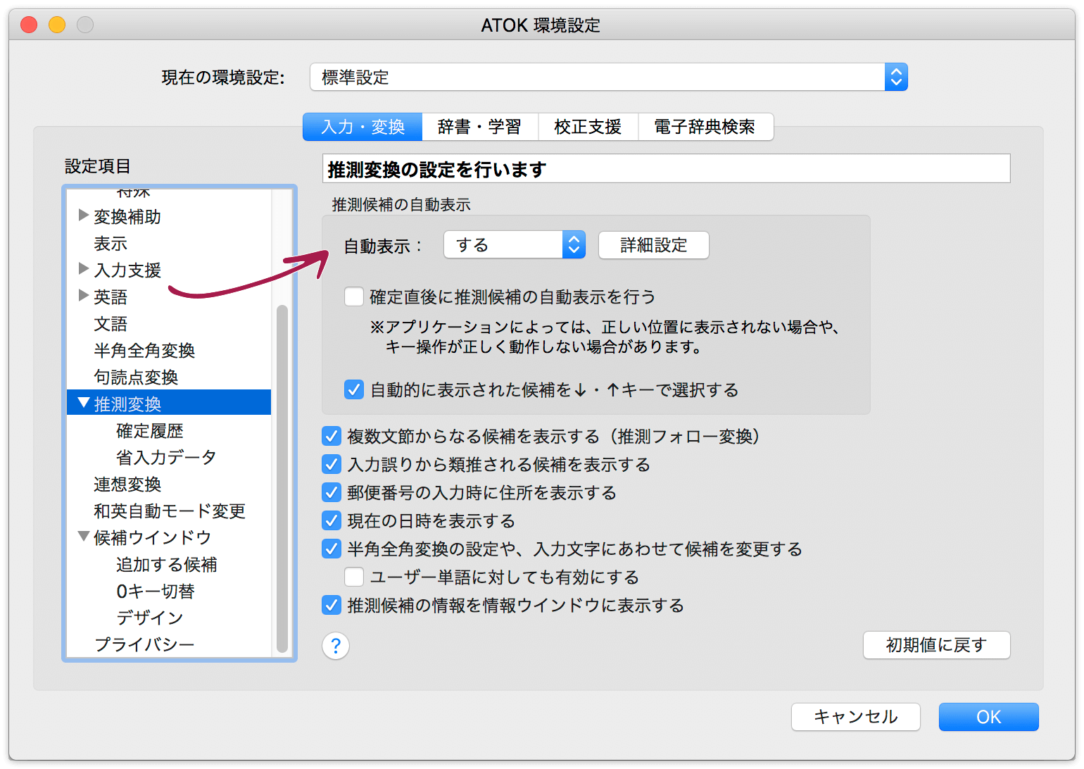
Task: Select the 英語 row label
Action: 111,297
